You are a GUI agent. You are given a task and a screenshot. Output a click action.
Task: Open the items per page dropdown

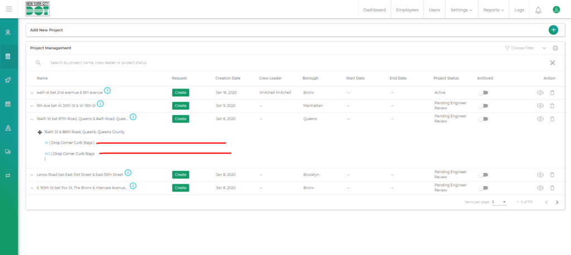pyautogui.click(x=499, y=202)
